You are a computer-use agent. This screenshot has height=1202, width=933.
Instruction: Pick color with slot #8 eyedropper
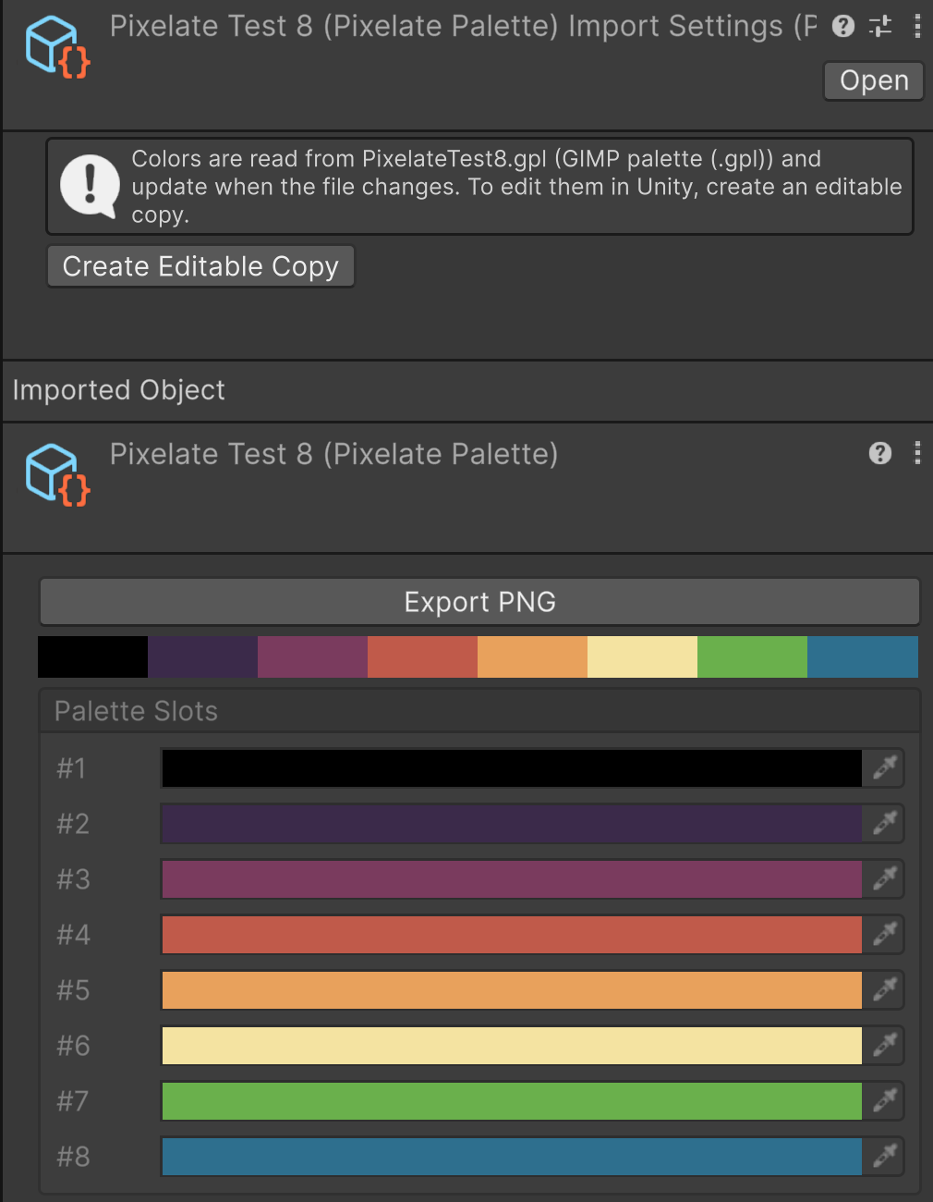pos(884,1157)
